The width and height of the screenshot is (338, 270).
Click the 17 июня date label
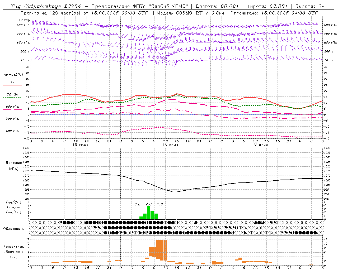click(260, 145)
